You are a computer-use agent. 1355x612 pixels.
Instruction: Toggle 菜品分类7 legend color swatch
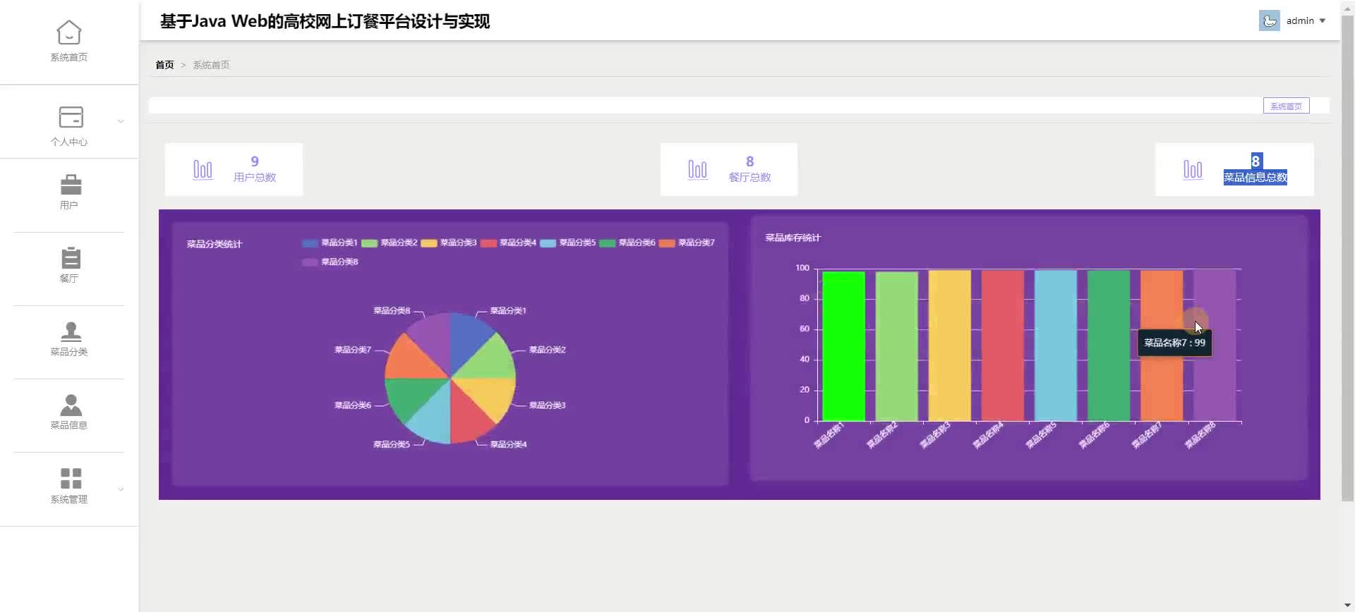[667, 243]
